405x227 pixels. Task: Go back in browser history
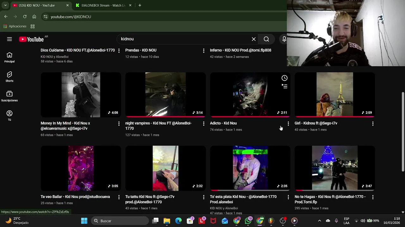coord(6,17)
